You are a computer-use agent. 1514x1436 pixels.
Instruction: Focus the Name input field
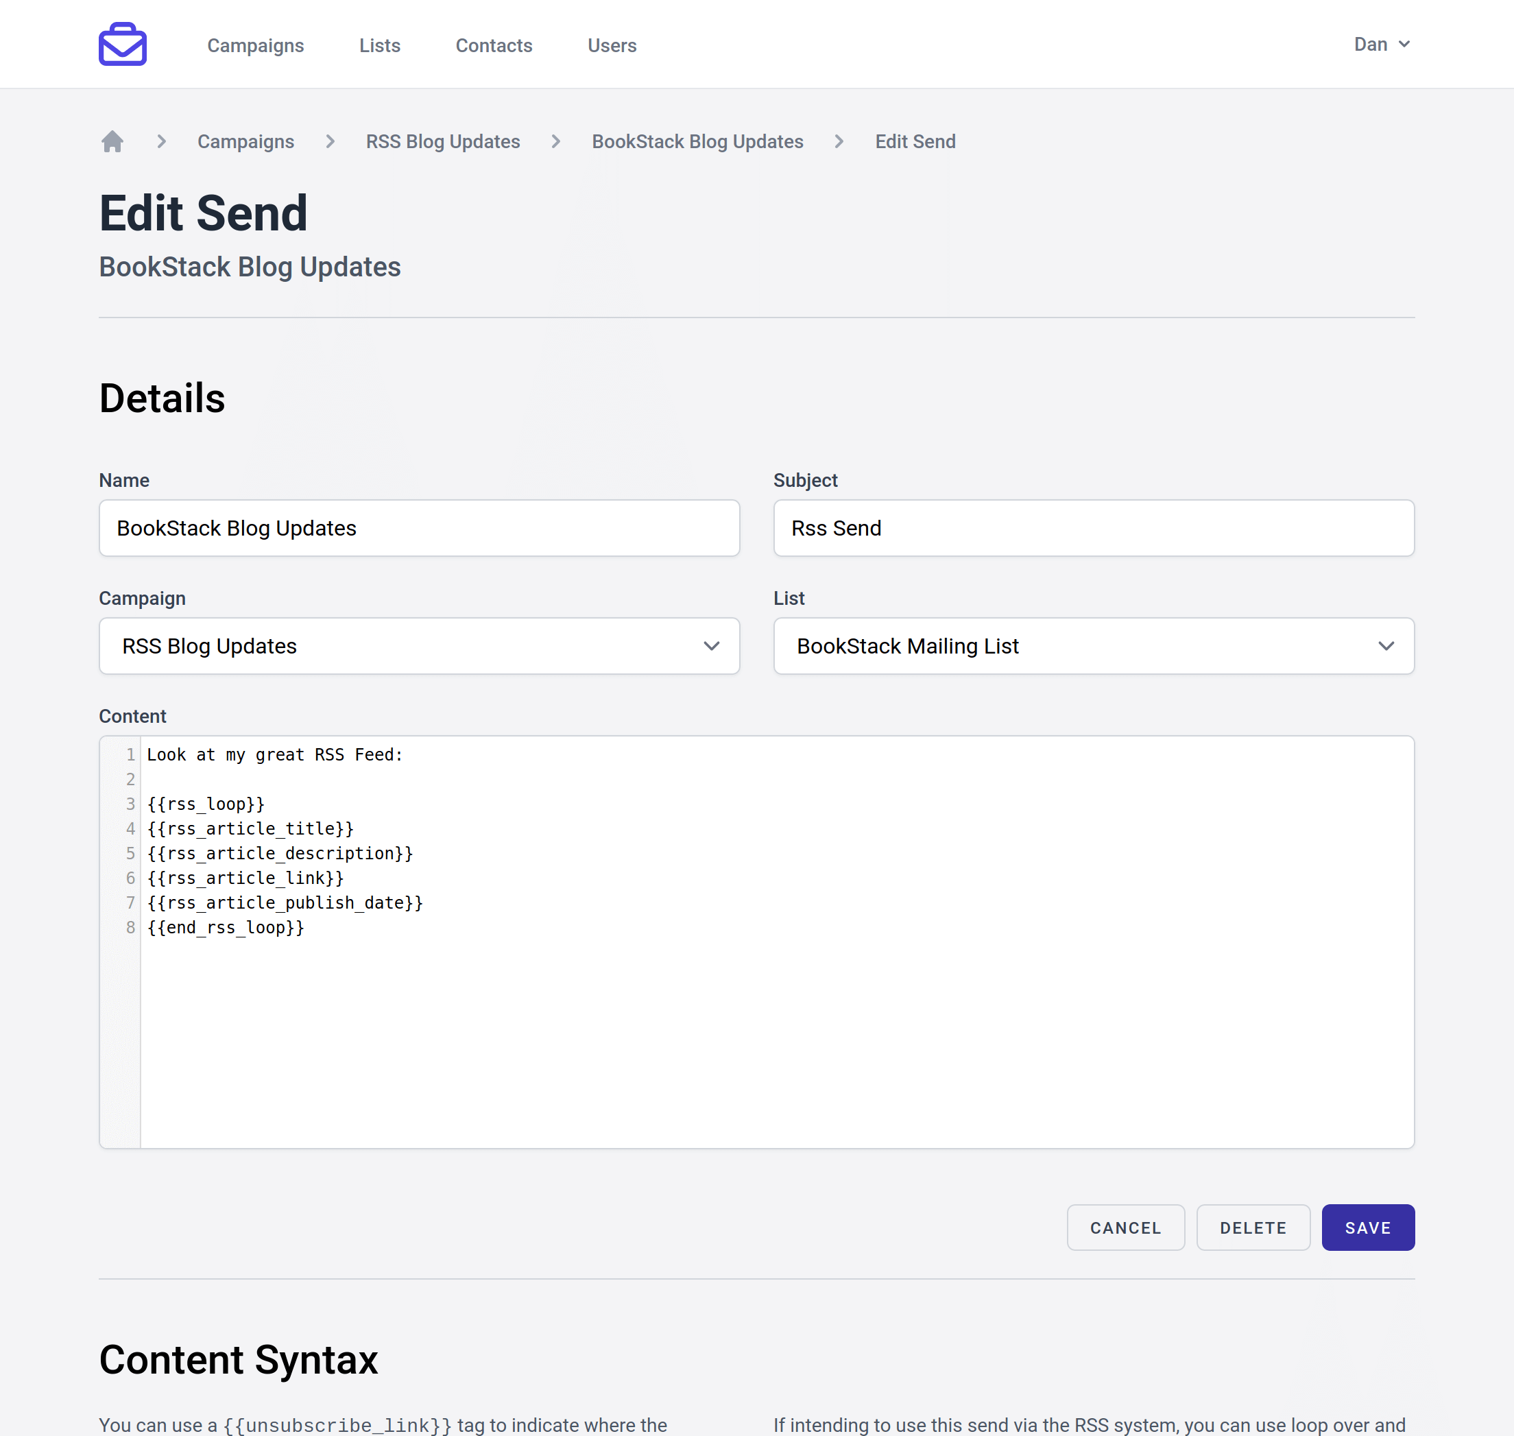(419, 528)
